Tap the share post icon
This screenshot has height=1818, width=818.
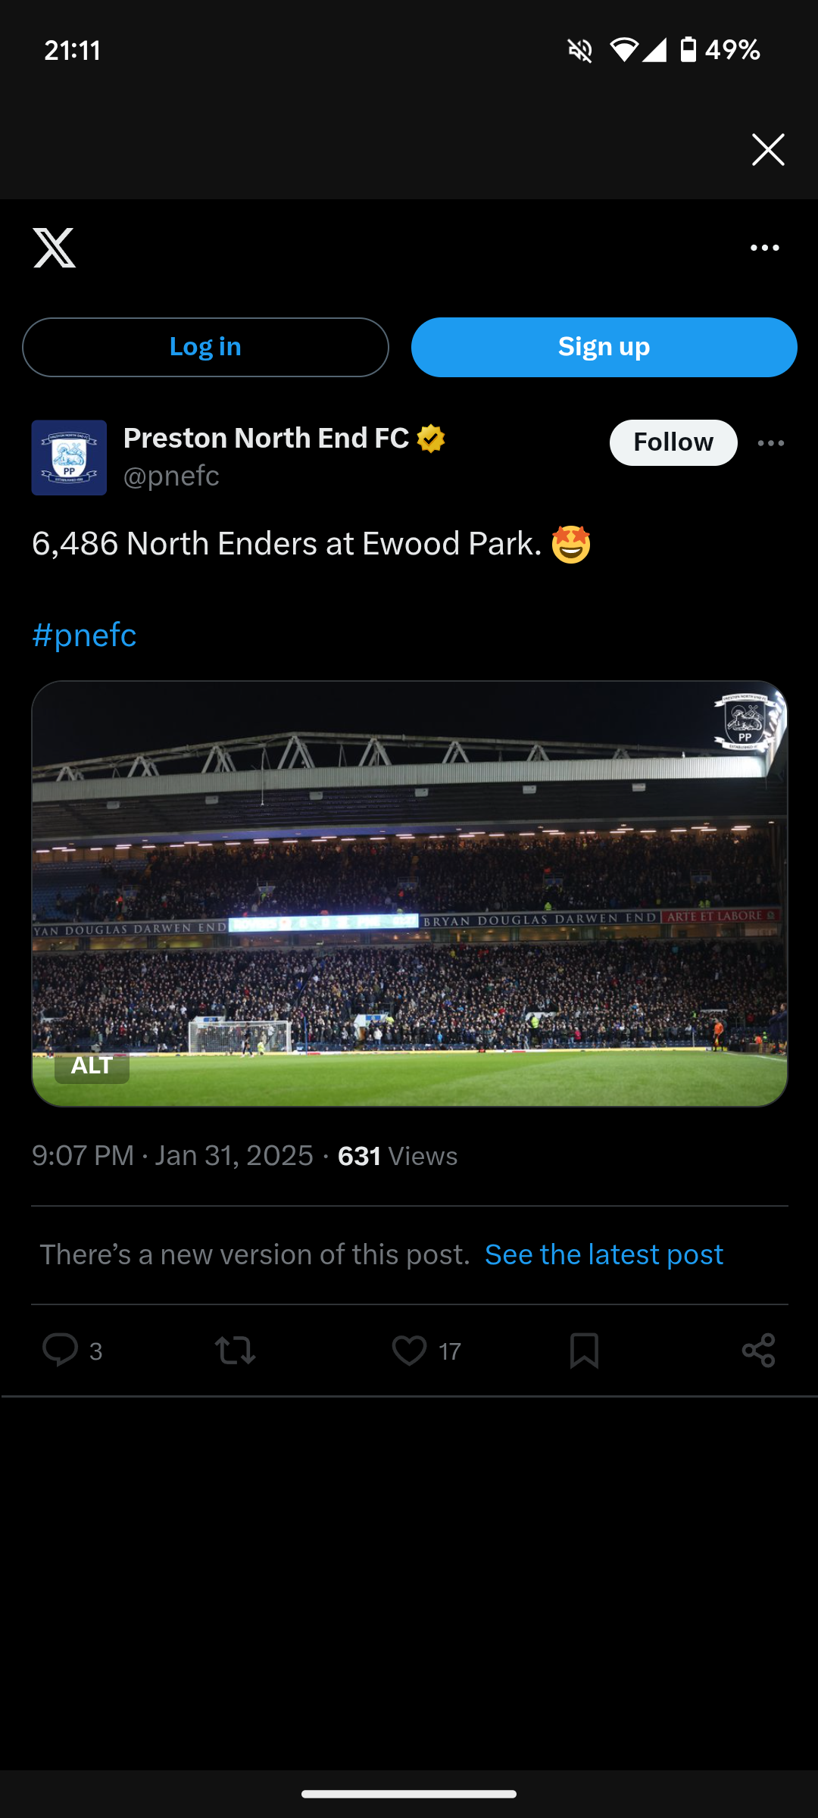click(x=758, y=1350)
